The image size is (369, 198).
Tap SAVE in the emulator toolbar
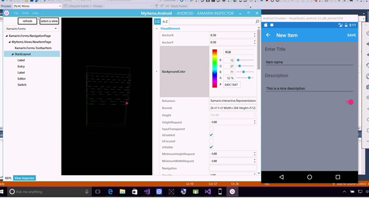[x=352, y=35]
